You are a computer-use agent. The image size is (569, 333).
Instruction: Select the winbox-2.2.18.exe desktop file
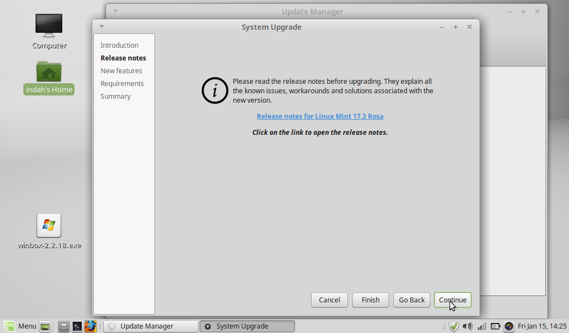49,225
